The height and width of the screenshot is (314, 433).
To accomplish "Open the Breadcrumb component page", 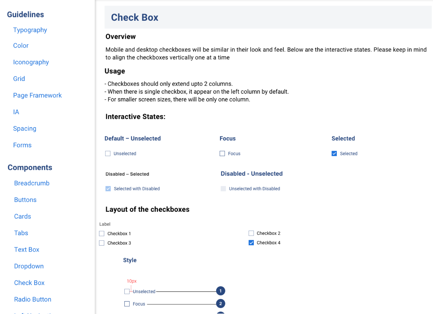I will point(32,183).
